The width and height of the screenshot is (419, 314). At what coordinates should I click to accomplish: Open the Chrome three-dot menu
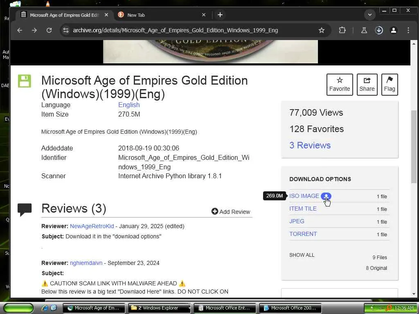pos(408,30)
